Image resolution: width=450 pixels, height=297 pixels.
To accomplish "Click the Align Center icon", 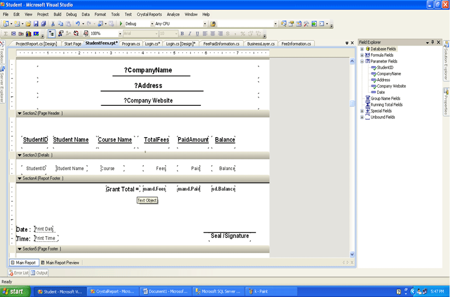I will coord(213,34).
